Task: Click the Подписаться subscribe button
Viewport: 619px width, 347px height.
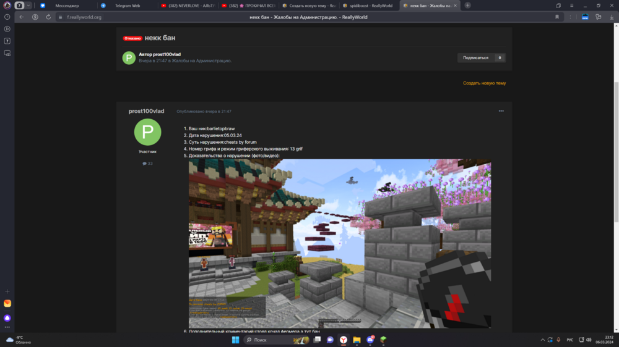Action: click(475, 57)
